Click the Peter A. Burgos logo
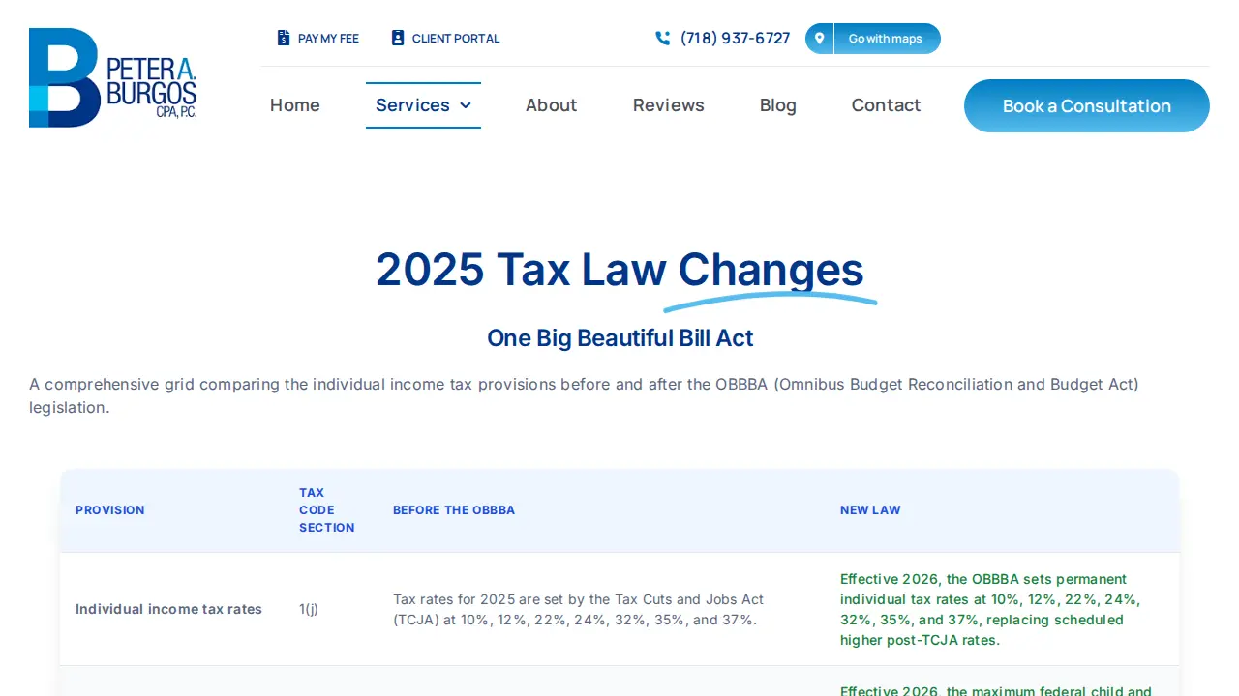Image resolution: width=1239 pixels, height=696 pixels. click(x=112, y=77)
